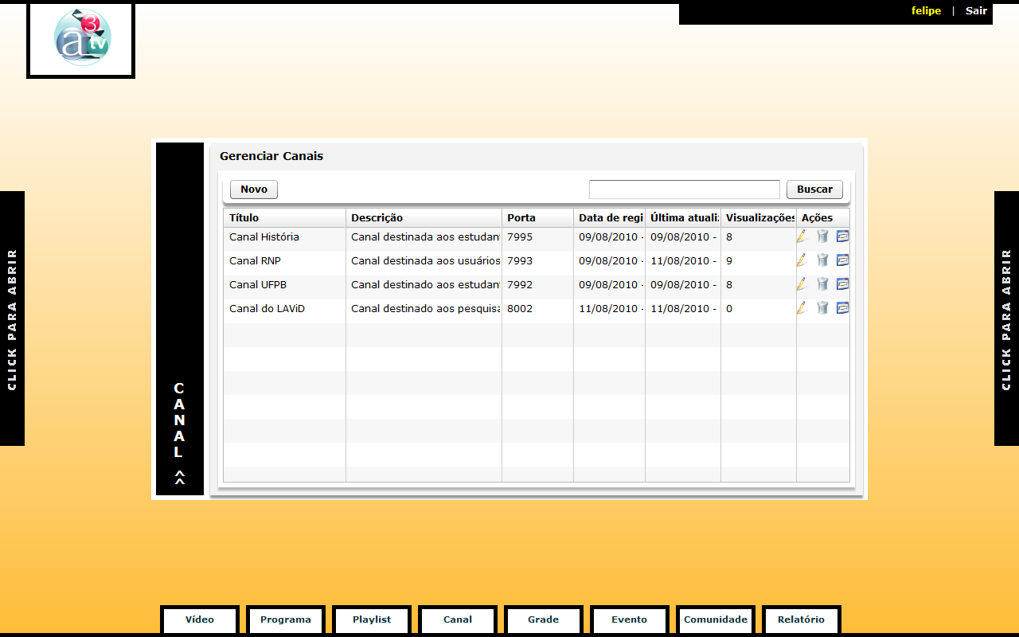1019x637 pixels.
Task: Edit Canal História with the pencil icon
Action: (x=802, y=236)
